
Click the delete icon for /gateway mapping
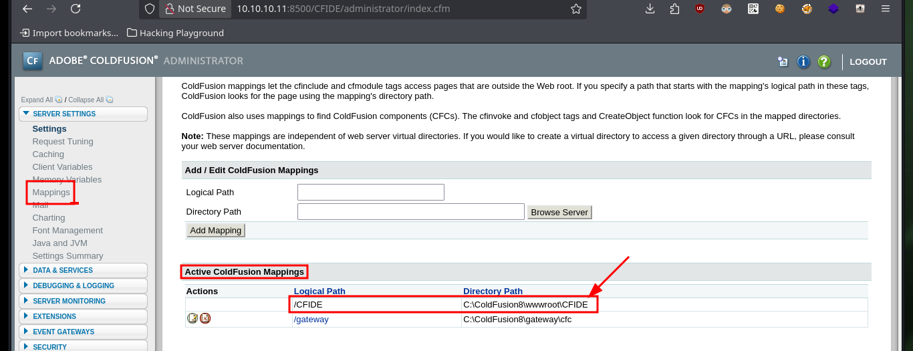pos(205,318)
